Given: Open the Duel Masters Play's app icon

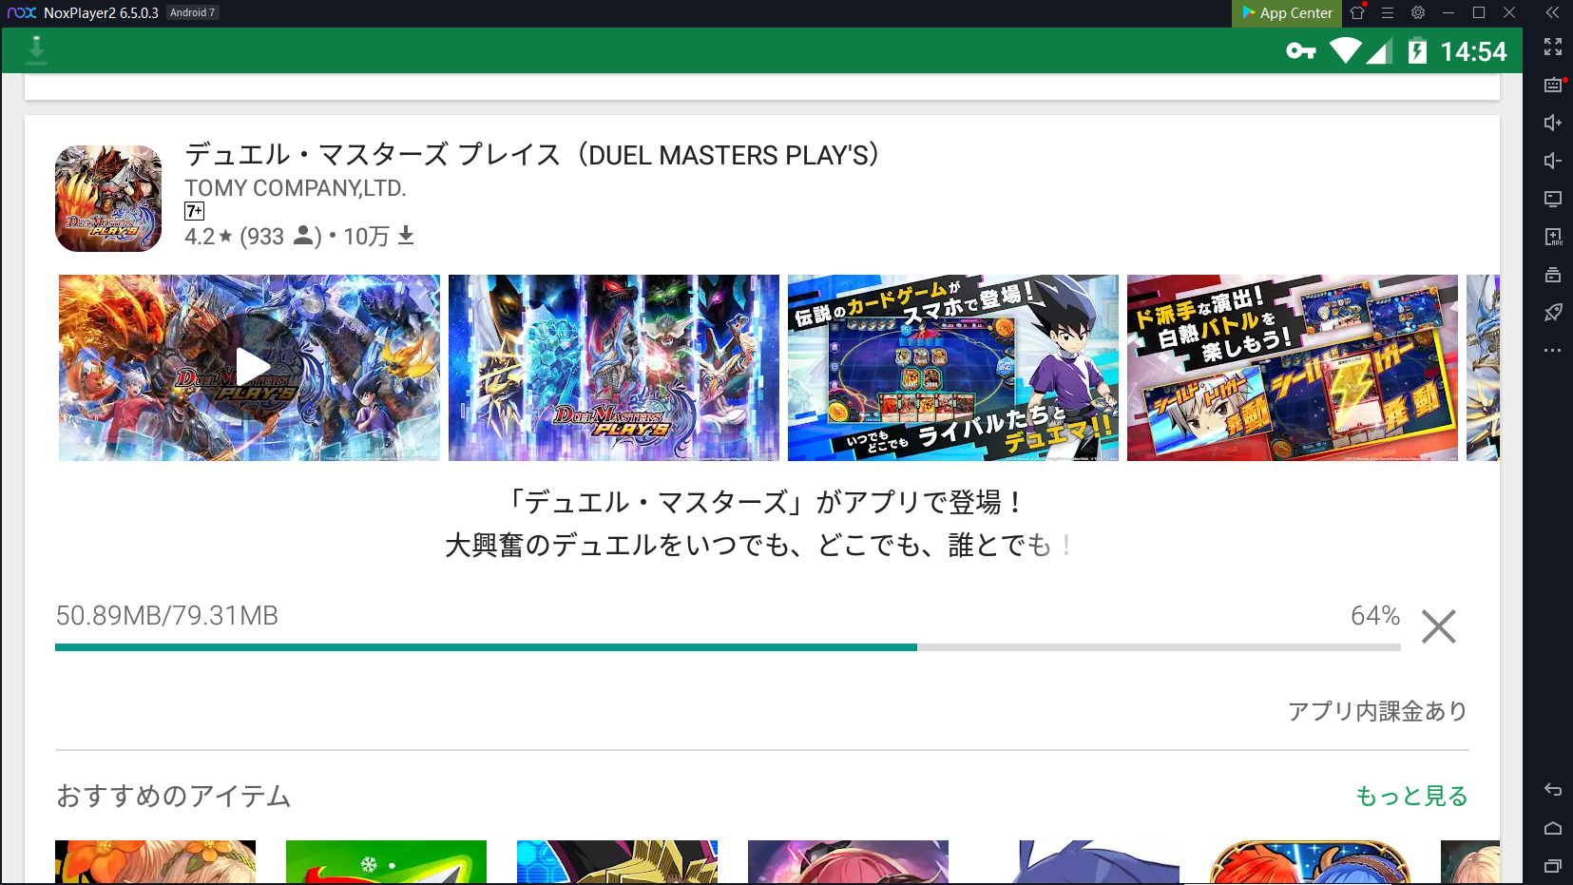Looking at the screenshot, I should tap(108, 199).
